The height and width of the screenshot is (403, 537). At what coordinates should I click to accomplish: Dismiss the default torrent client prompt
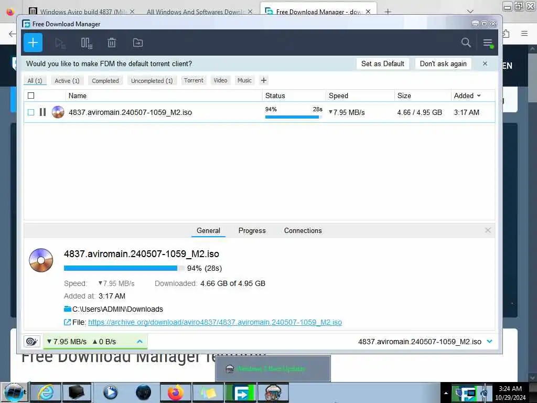point(485,63)
